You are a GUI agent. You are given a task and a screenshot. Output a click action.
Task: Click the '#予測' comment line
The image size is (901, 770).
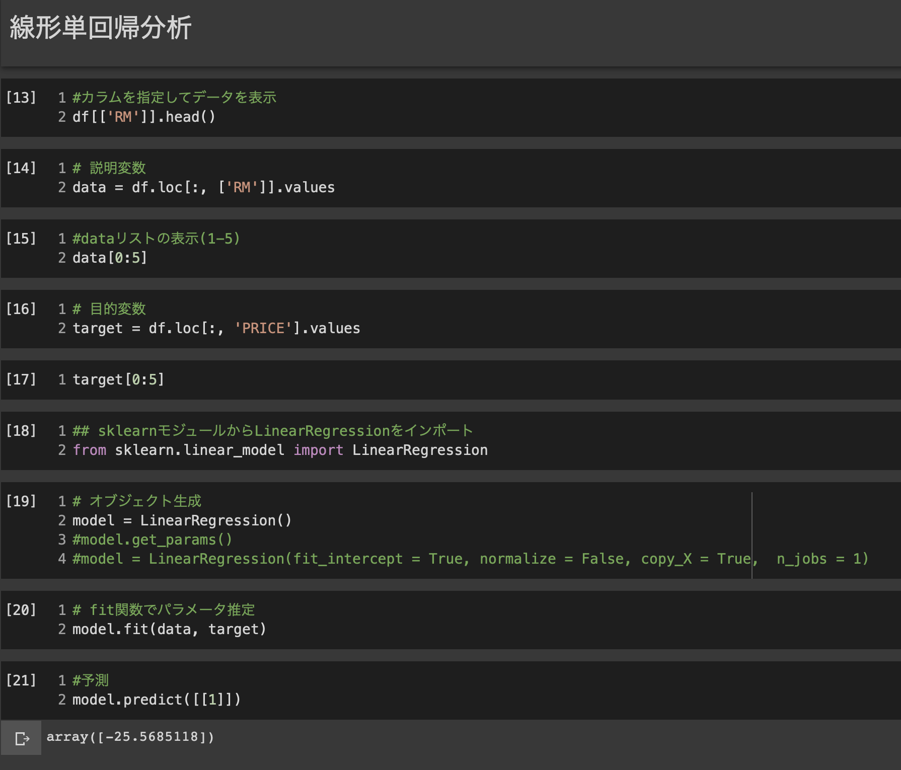pos(91,680)
